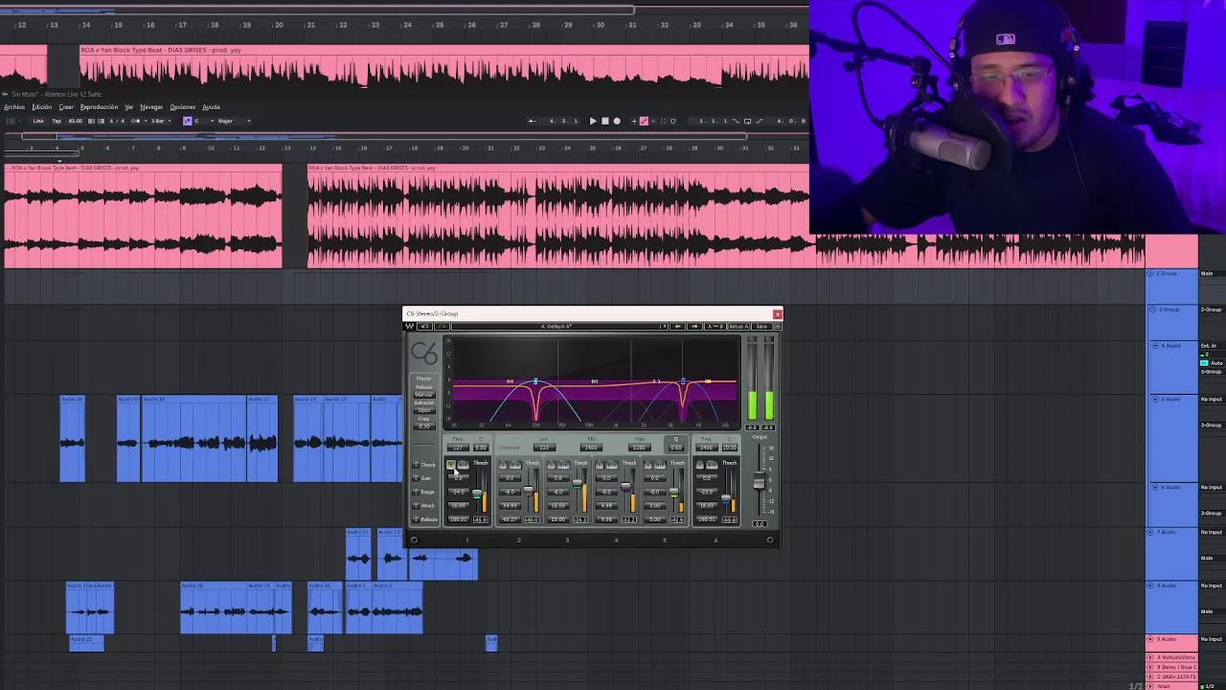Image resolution: width=1226 pixels, height=690 pixels.
Task: Select second DIAS GRISES clip header
Action: 557,168
